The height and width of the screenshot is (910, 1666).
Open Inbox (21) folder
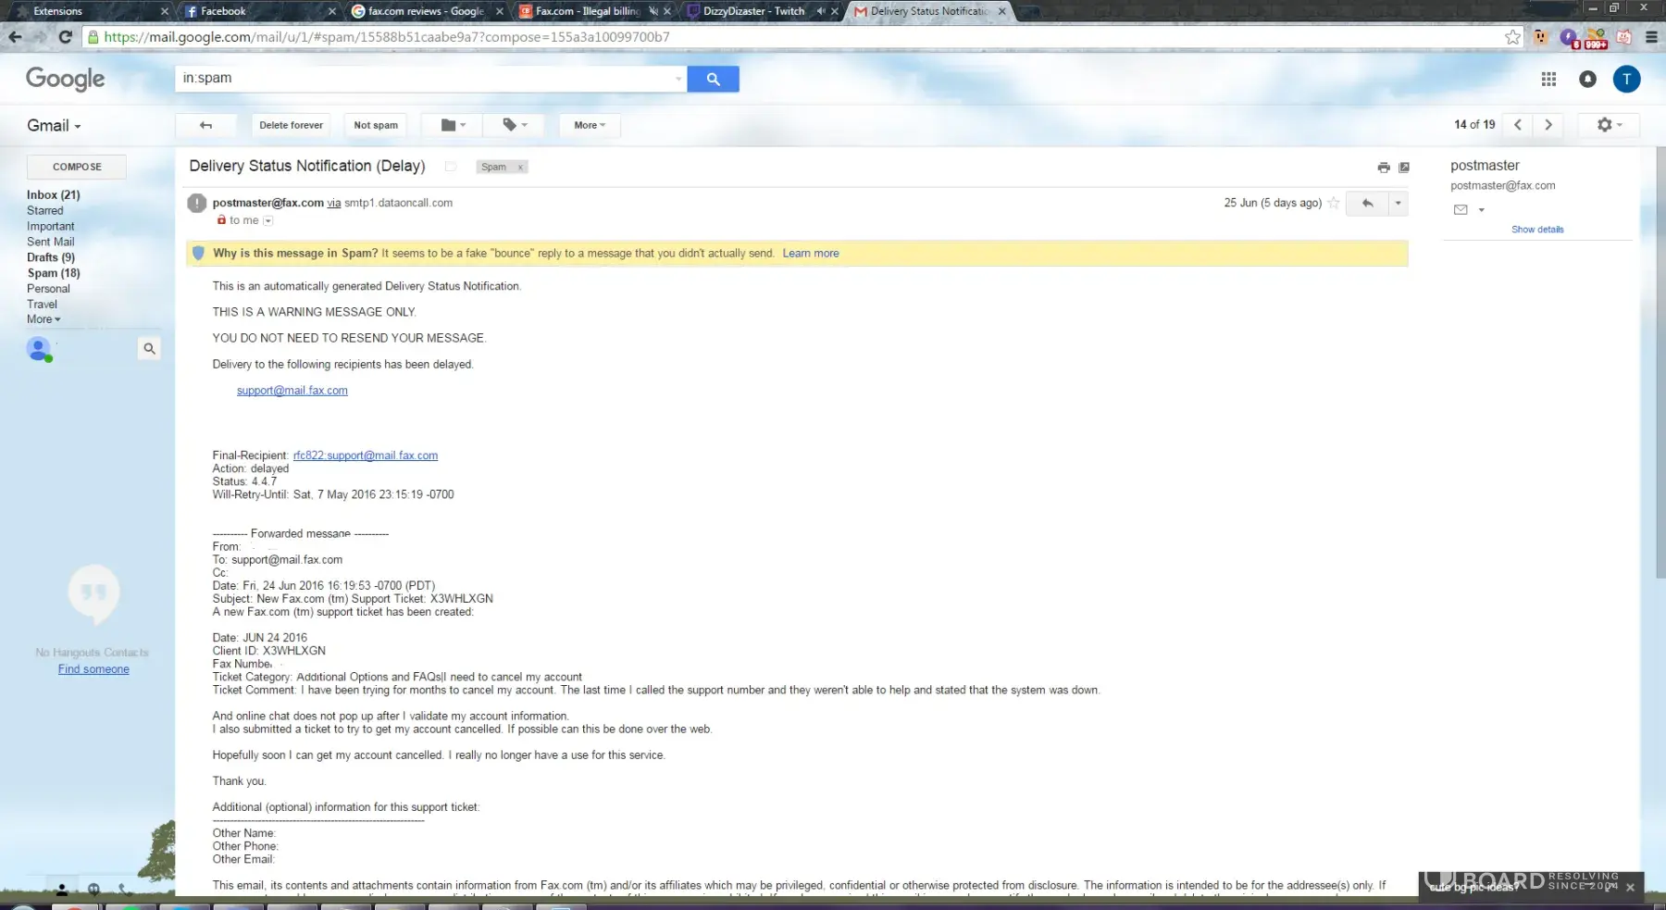coord(54,194)
